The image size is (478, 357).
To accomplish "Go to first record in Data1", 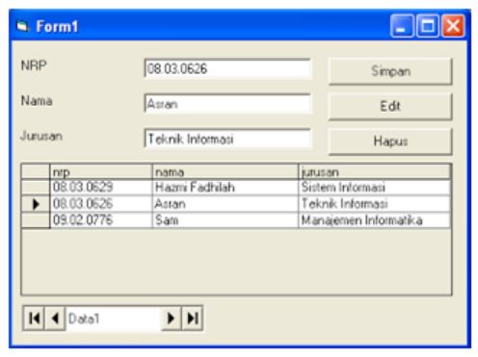I will 34,319.
